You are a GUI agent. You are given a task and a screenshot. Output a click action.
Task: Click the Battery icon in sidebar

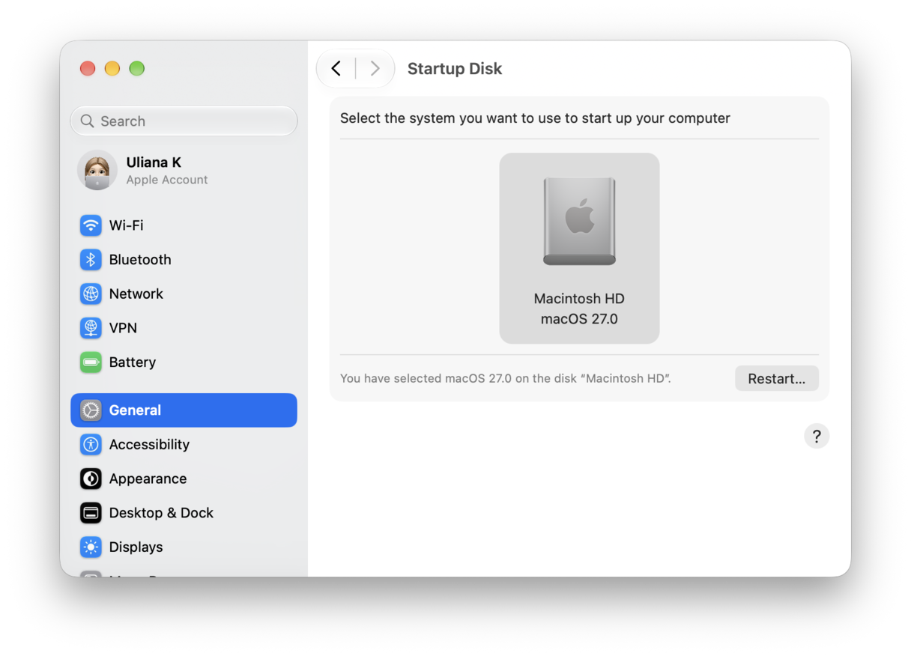91,362
